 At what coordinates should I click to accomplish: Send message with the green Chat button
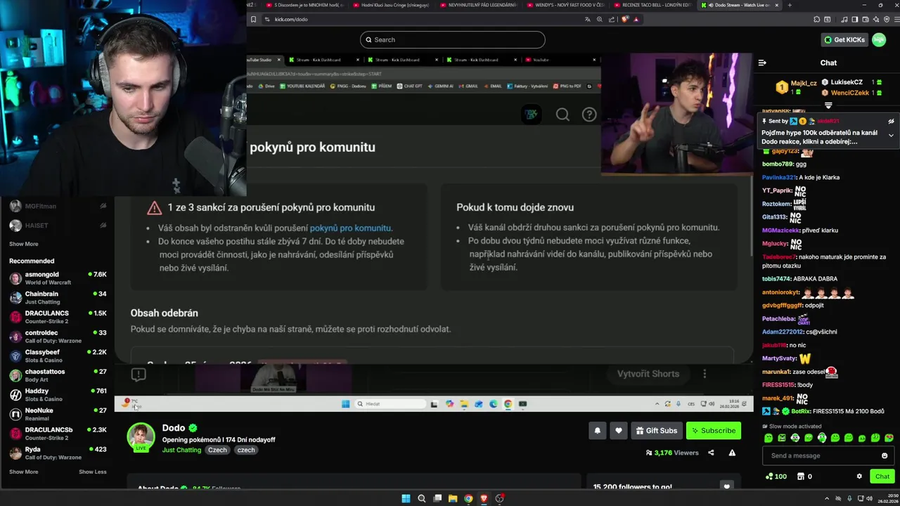pos(882,476)
